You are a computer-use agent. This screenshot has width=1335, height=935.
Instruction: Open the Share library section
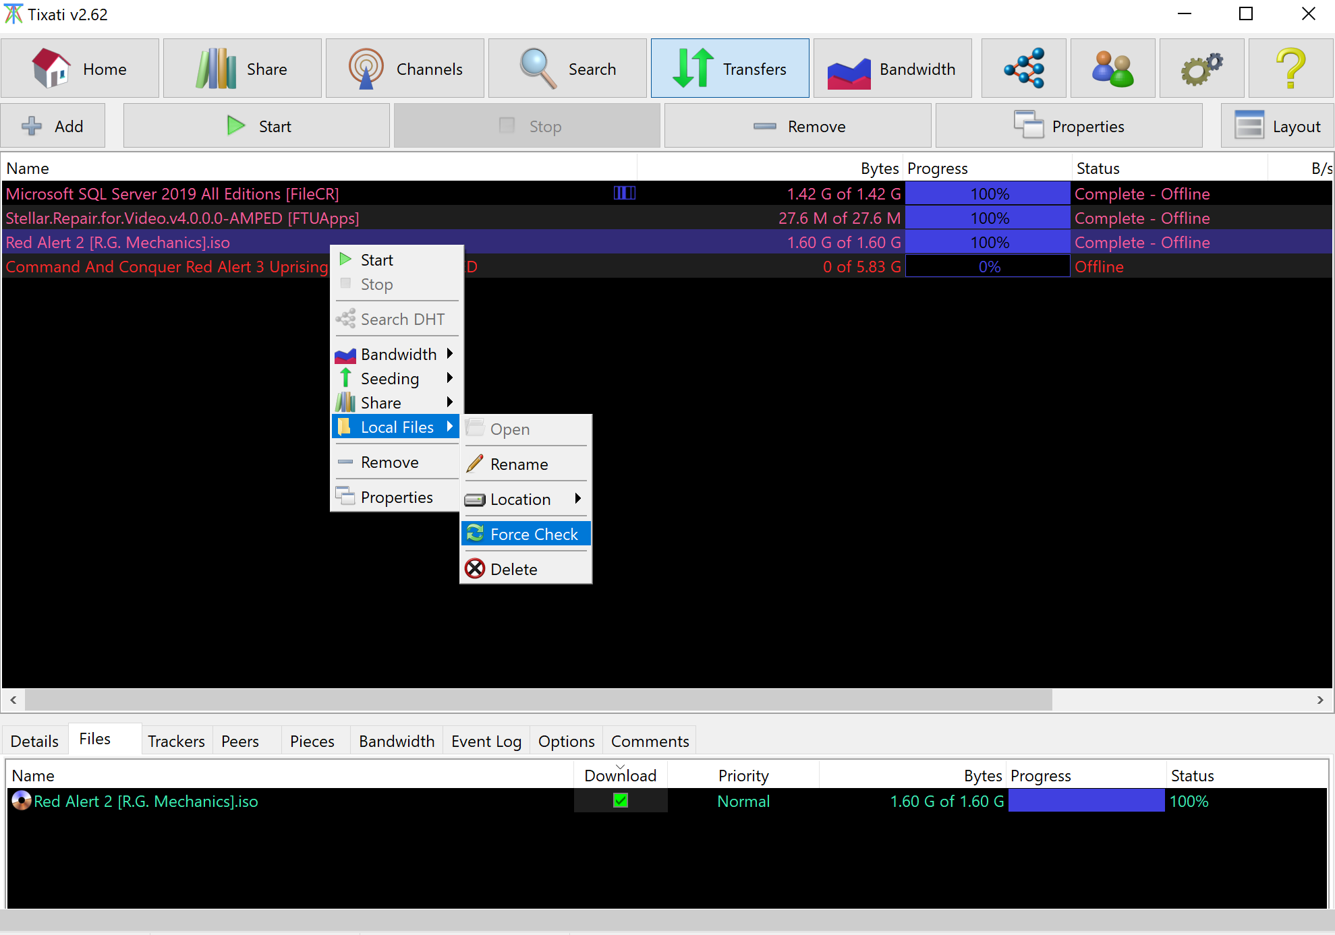click(x=242, y=68)
